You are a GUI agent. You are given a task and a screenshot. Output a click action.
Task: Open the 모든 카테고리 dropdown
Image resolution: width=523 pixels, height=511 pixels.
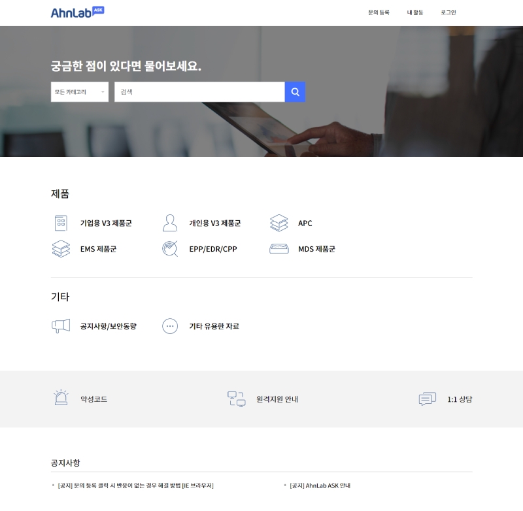click(79, 91)
